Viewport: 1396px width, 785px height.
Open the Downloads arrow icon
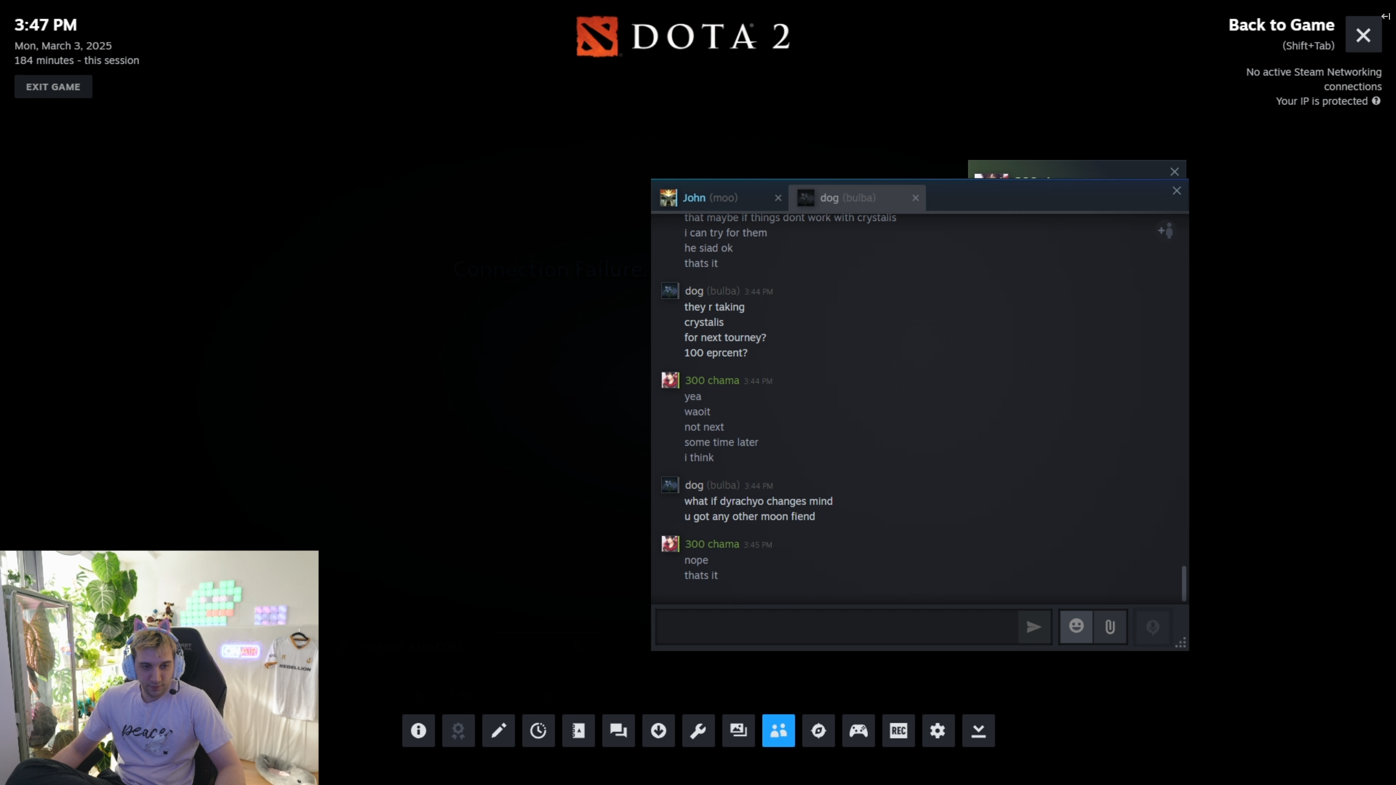pyautogui.click(x=658, y=730)
